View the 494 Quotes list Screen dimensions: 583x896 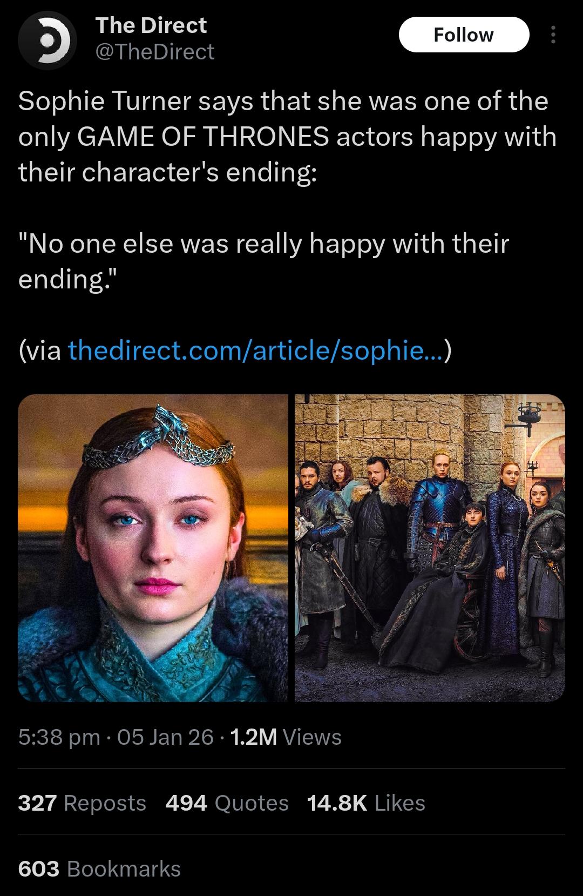pos(227,803)
